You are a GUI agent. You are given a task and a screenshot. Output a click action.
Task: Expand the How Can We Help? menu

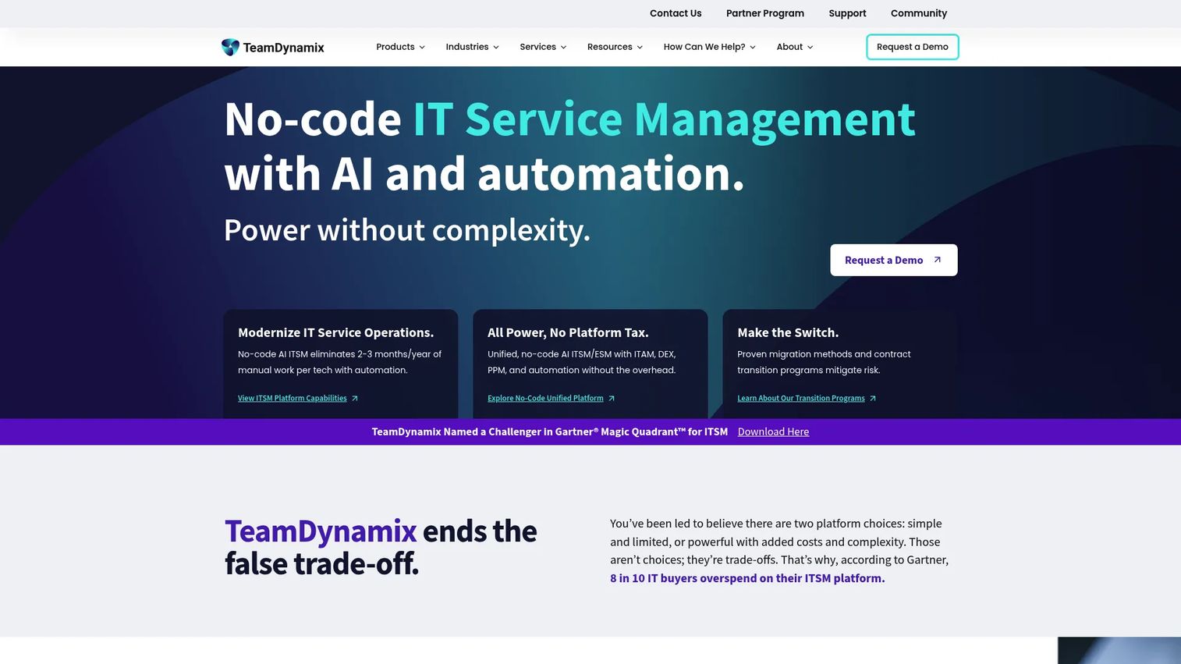point(709,47)
